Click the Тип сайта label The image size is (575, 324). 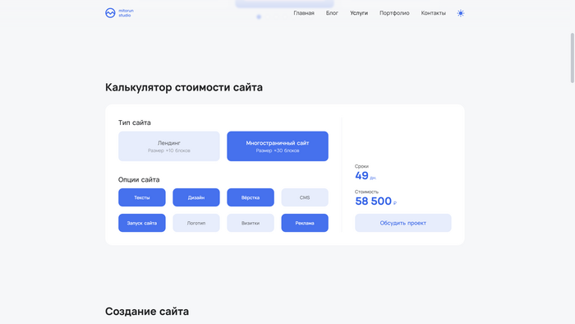coord(135,123)
